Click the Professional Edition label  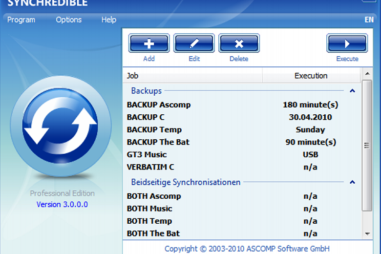(x=62, y=193)
